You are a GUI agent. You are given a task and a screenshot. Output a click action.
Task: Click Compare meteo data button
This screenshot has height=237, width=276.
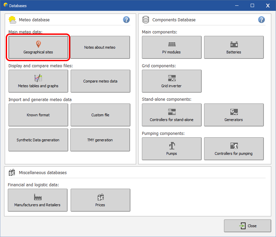(100, 81)
